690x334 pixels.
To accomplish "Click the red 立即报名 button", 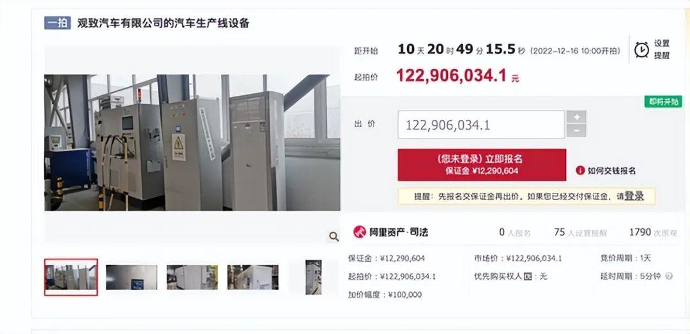I will (x=482, y=165).
